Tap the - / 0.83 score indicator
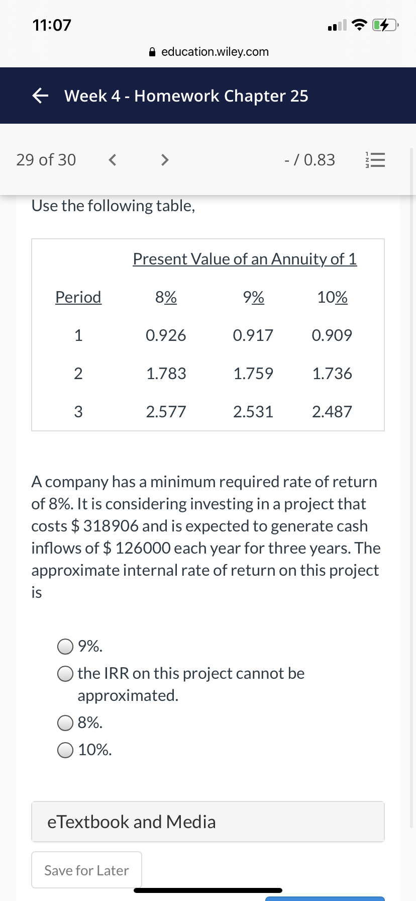 [x=309, y=160]
